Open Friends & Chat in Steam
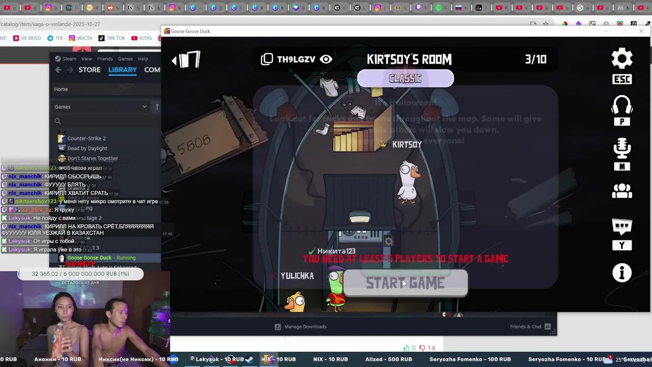652x367 pixels. (530, 327)
